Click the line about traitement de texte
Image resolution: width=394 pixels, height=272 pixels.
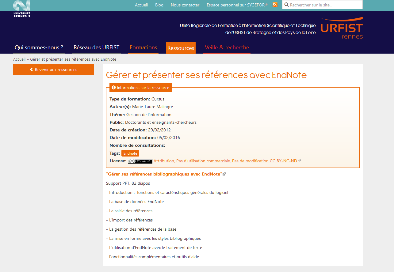click(x=154, y=248)
